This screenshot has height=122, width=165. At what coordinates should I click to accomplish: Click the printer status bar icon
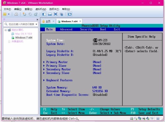[144, 118]
